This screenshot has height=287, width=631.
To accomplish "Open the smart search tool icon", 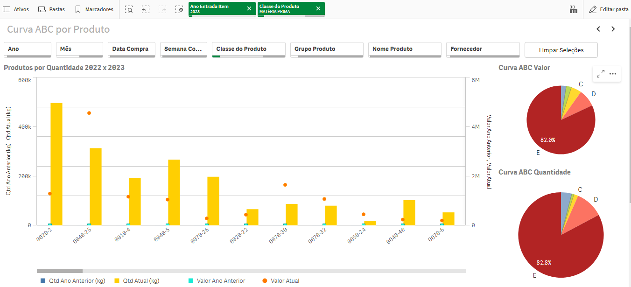I will click(x=129, y=9).
